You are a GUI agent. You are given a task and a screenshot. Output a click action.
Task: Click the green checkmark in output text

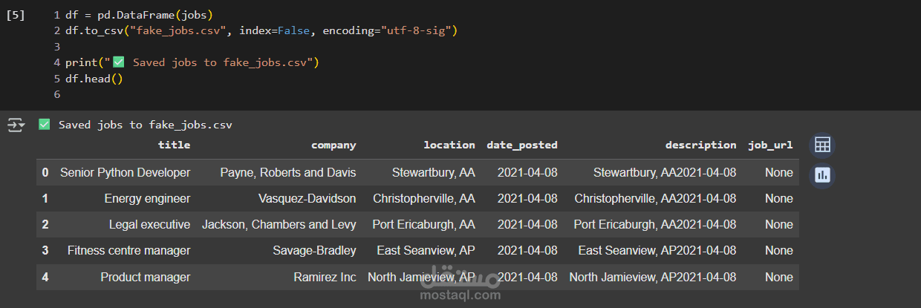click(x=45, y=125)
